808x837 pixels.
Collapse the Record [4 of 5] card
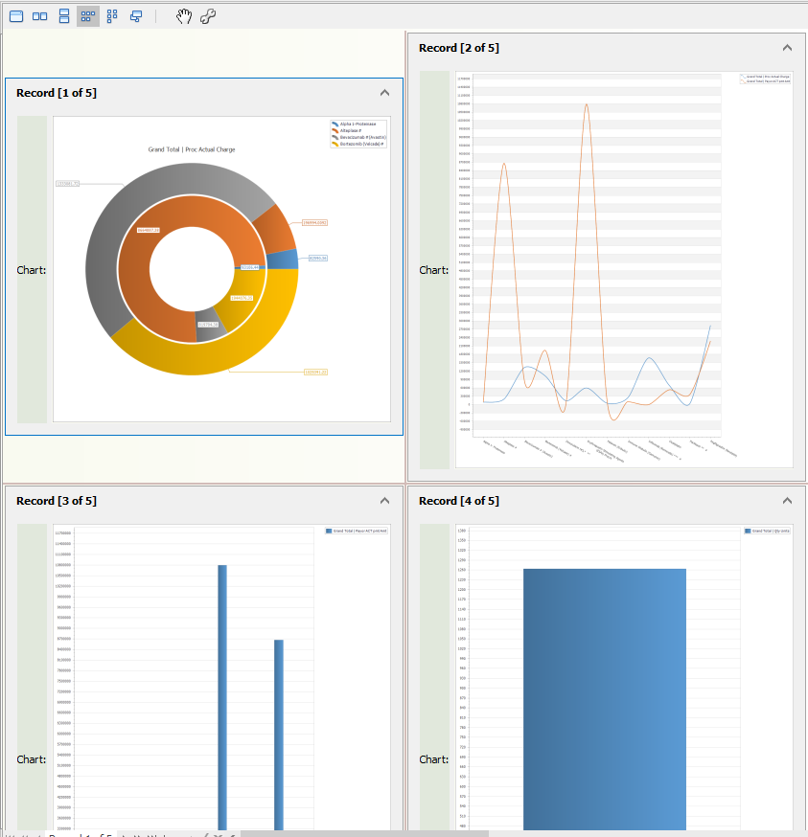787,501
